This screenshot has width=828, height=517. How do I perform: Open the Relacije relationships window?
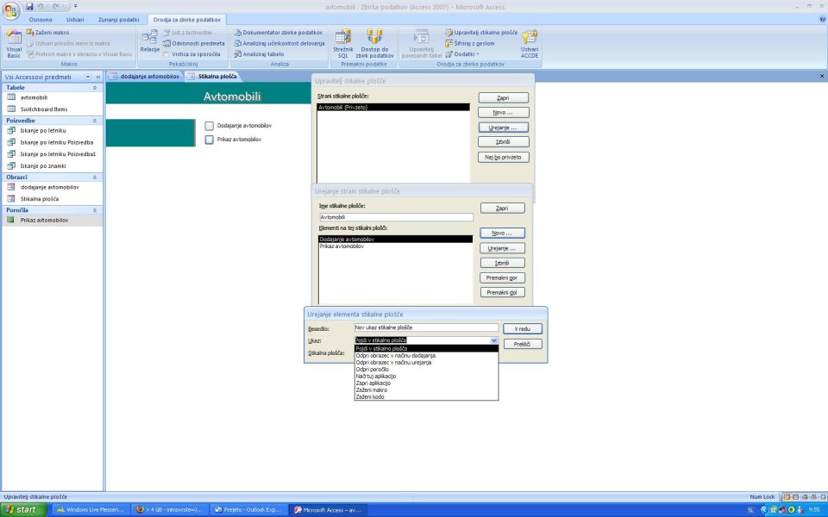click(149, 41)
